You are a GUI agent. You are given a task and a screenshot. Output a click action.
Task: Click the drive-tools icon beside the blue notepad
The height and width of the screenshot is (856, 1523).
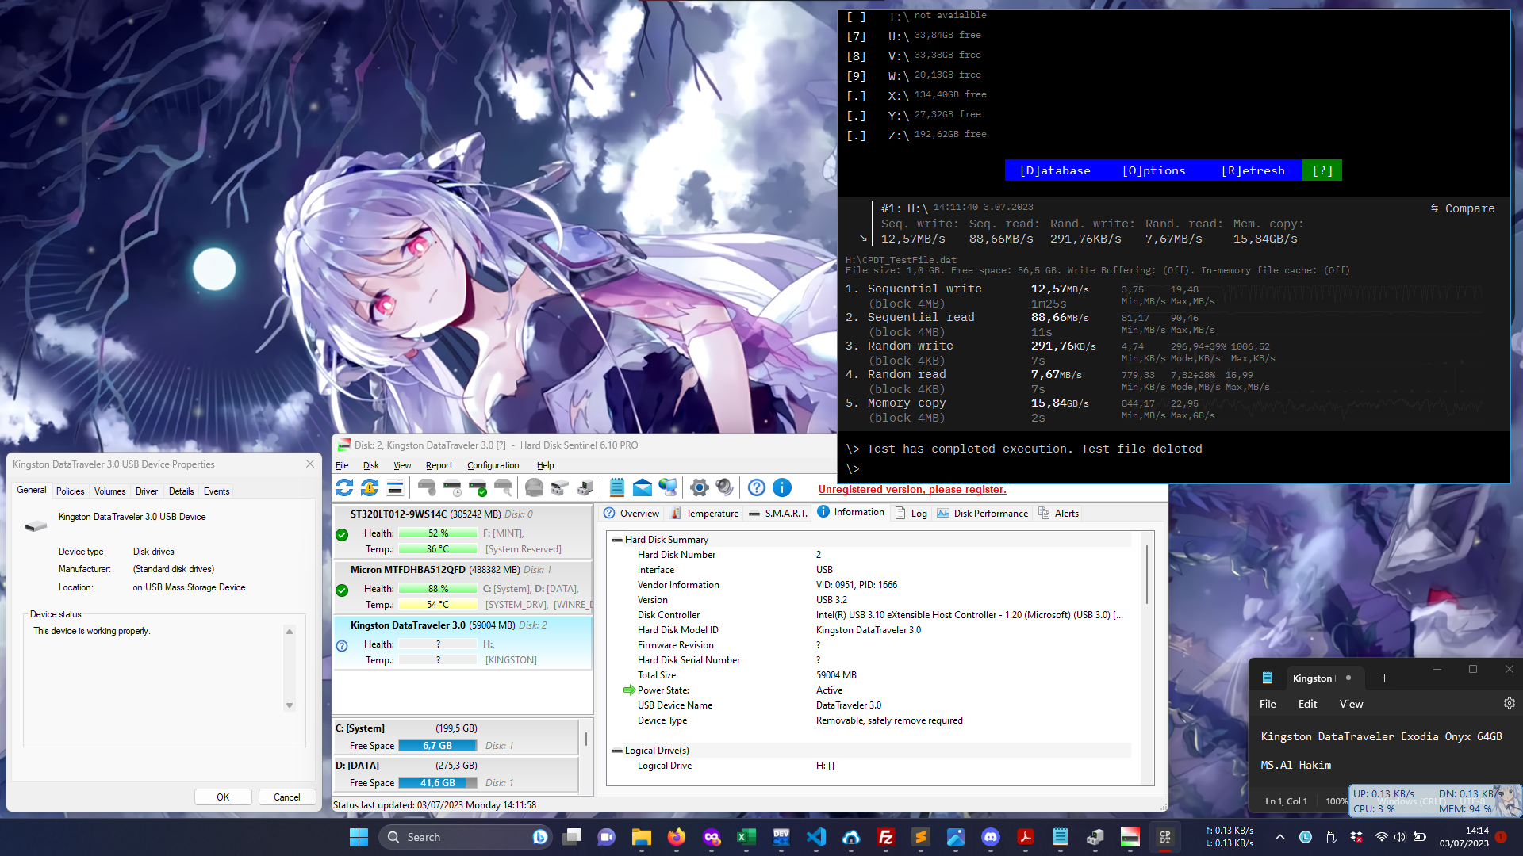pyautogui.click(x=585, y=487)
